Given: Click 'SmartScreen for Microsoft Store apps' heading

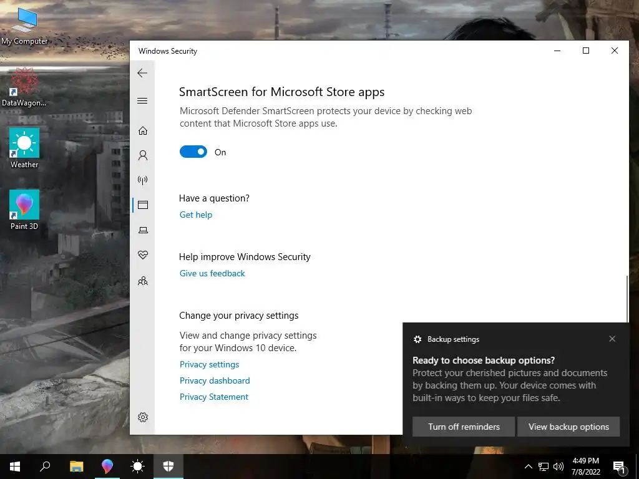Looking at the screenshot, I should point(281,92).
